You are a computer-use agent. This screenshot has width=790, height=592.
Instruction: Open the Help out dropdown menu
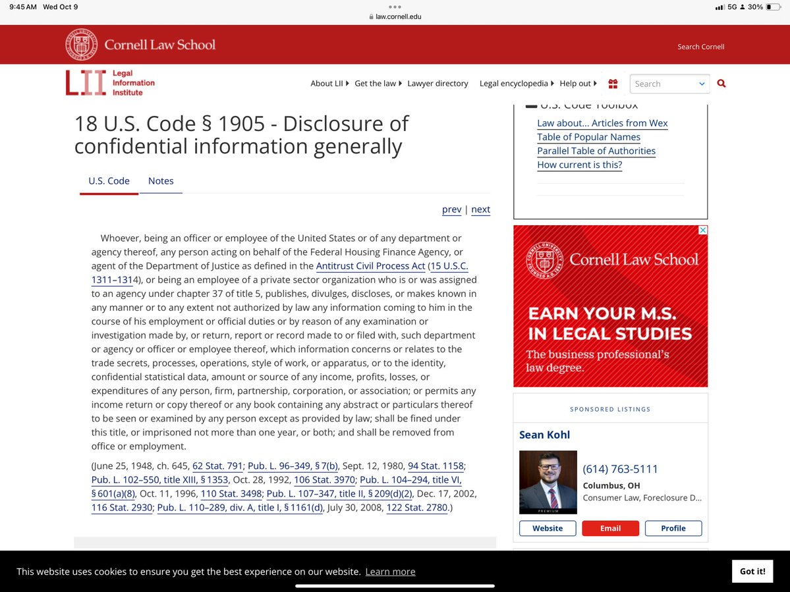pyautogui.click(x=578, y=84)
